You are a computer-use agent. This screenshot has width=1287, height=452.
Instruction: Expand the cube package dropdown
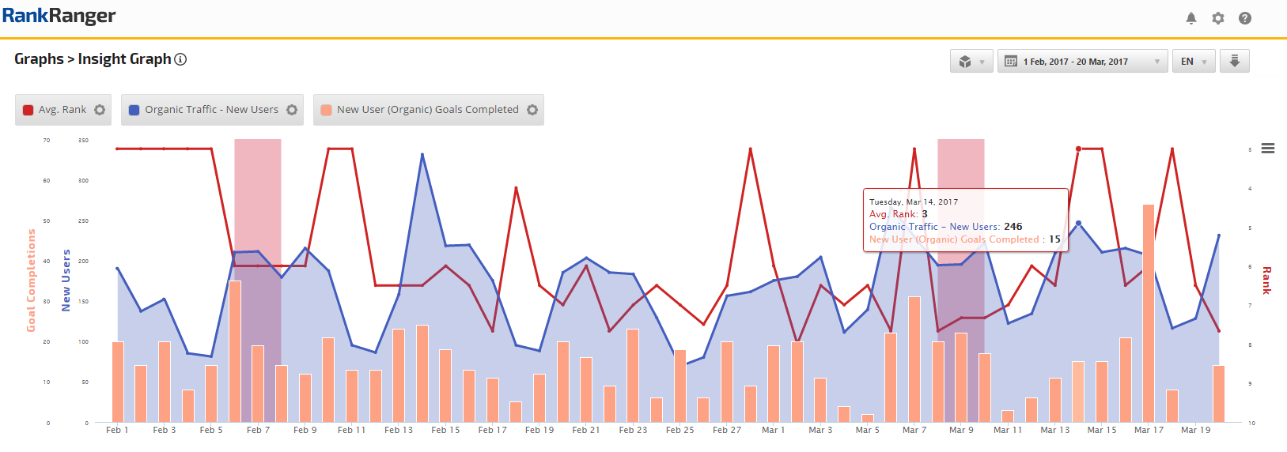(971, 61)
